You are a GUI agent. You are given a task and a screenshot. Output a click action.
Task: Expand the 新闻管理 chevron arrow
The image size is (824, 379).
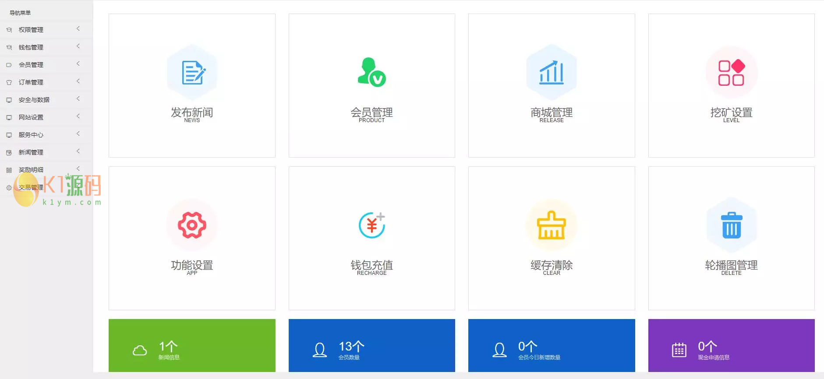coord(78,151)
